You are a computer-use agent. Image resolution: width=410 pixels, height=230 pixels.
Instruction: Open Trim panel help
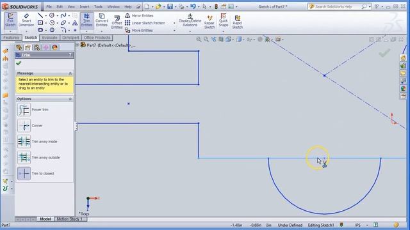pyautogui.click(x=70, y=55)
